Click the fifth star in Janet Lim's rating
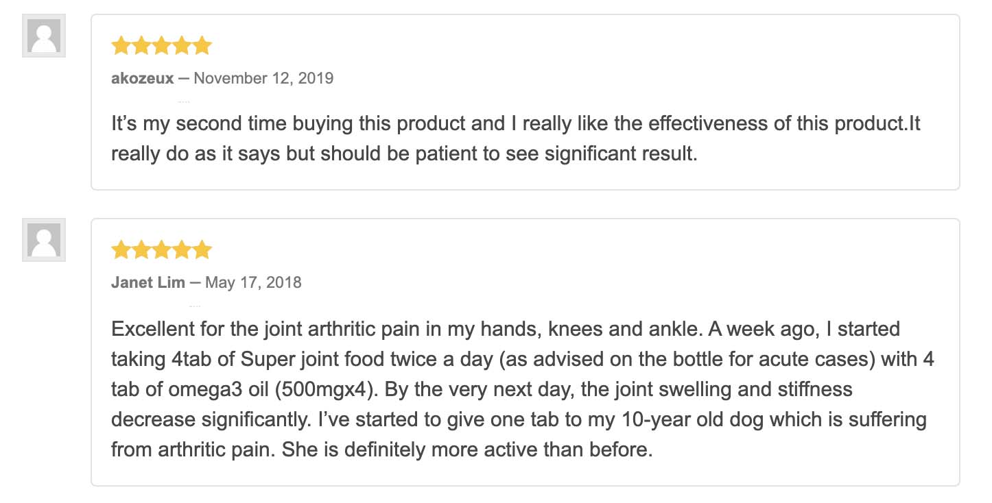 pyautogui.click(x=202, y=250)
